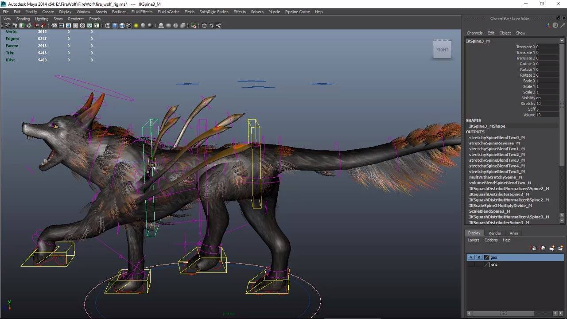The width and height of the screenshot is (567, 319).
Task: Click the yellow use all lights icon
Action: [136, 26]
